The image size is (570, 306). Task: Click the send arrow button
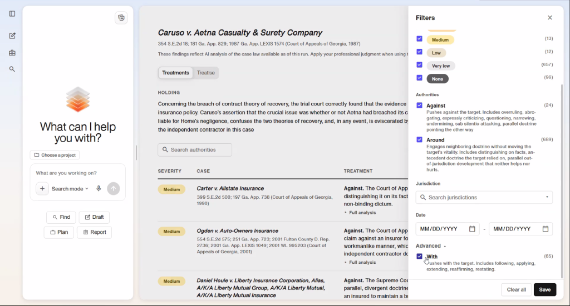click(x=114, y=188)
